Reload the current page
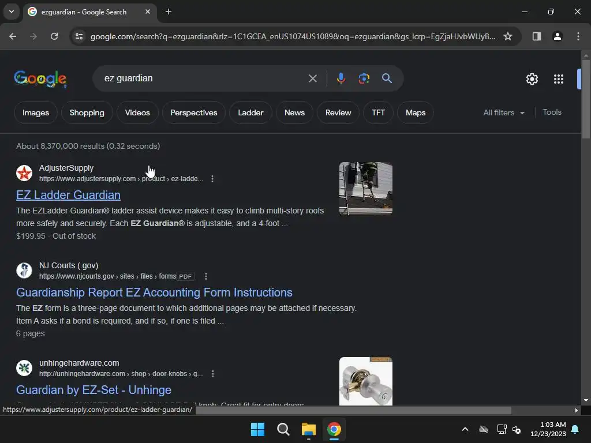The height and width of the screenshot is (443, 591). point(54,36)
